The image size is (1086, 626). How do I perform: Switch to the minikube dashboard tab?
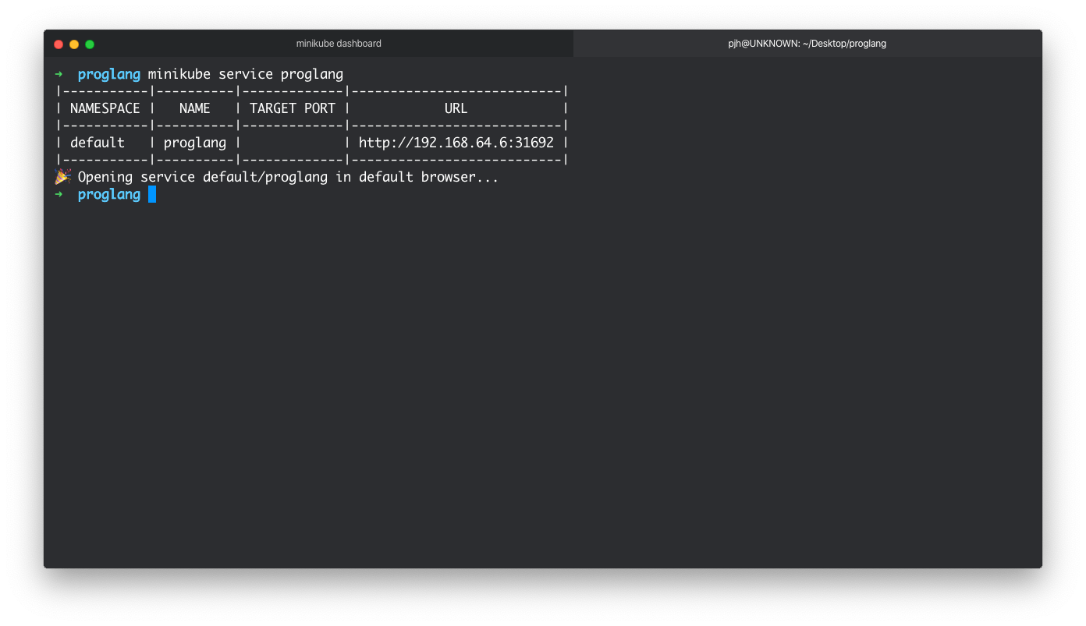[338, 44]
